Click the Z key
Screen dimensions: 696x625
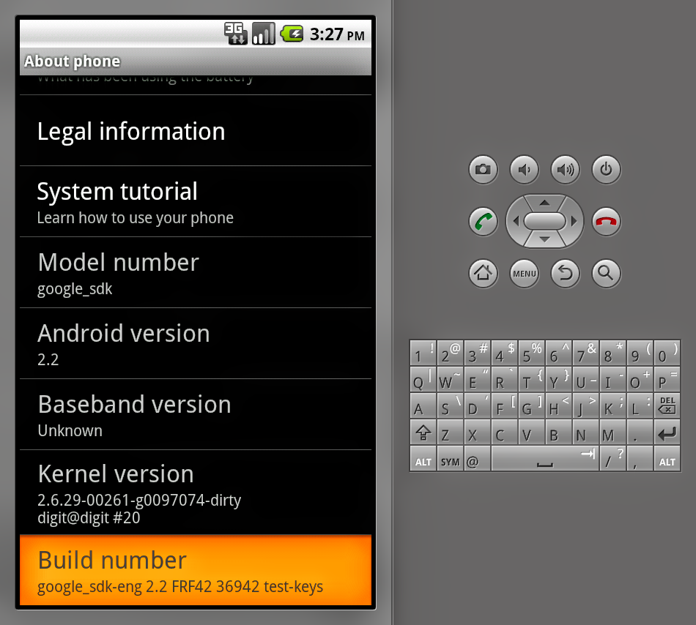coord(450,433)
